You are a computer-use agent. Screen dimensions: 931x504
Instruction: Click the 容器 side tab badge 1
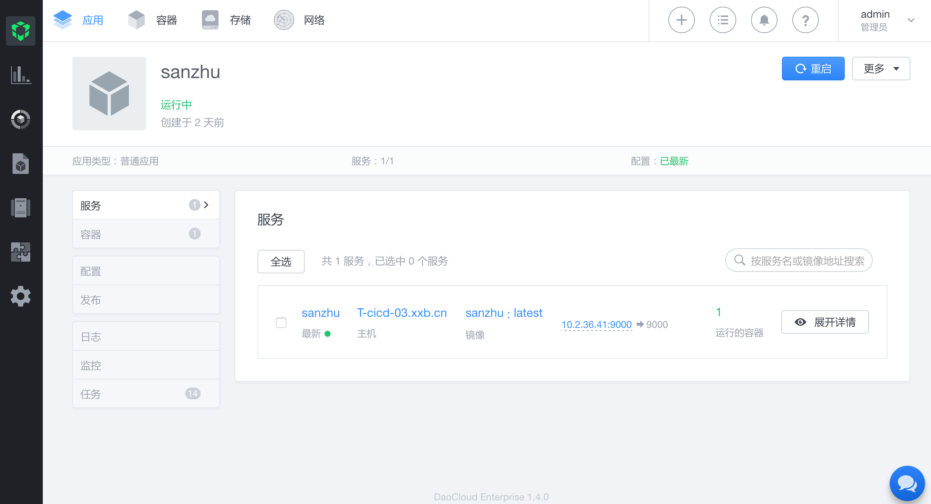pos(195,234)
